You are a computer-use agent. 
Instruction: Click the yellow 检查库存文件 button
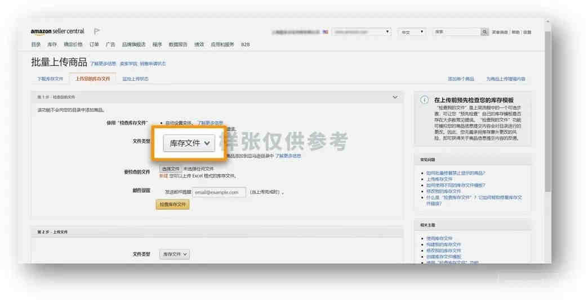(172, 204)
